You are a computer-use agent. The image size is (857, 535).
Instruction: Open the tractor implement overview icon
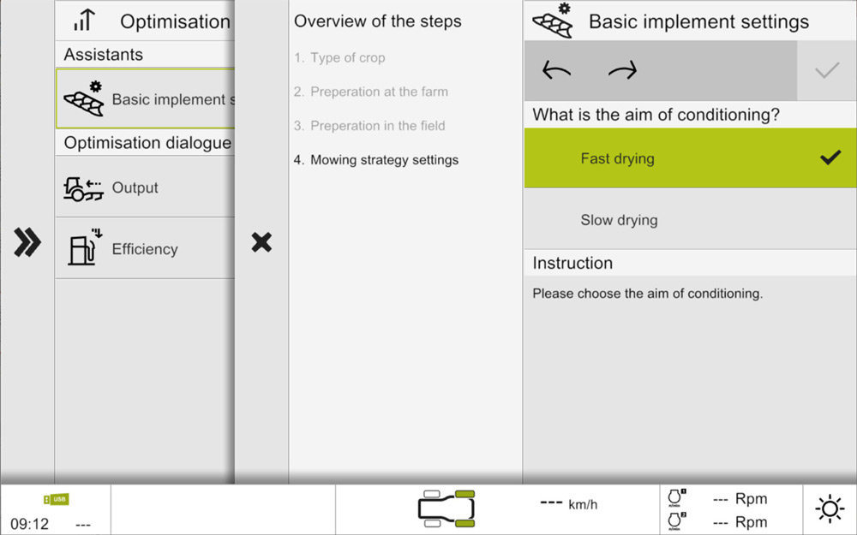point(446,508)
